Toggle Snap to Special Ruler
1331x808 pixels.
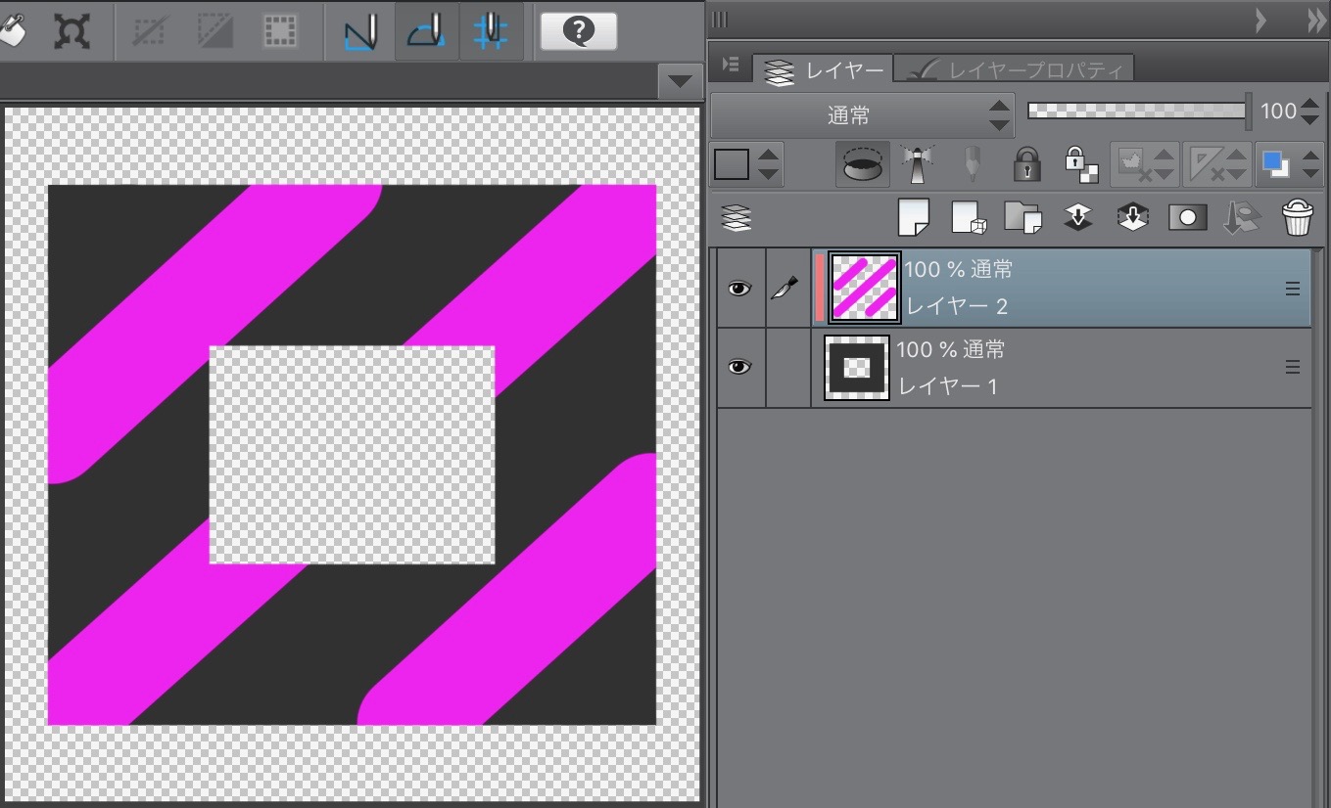[x=427, y=31]
